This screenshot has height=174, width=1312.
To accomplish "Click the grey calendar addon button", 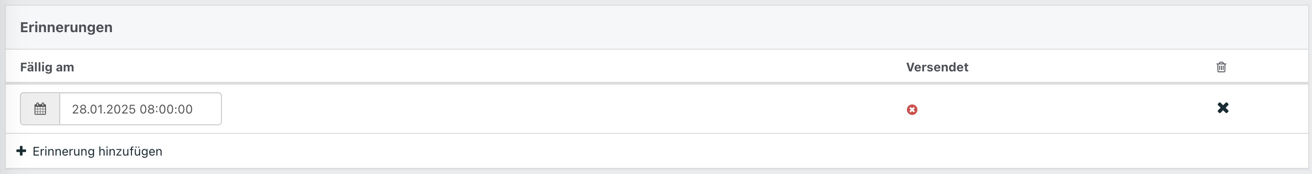I will click(40, 109).
